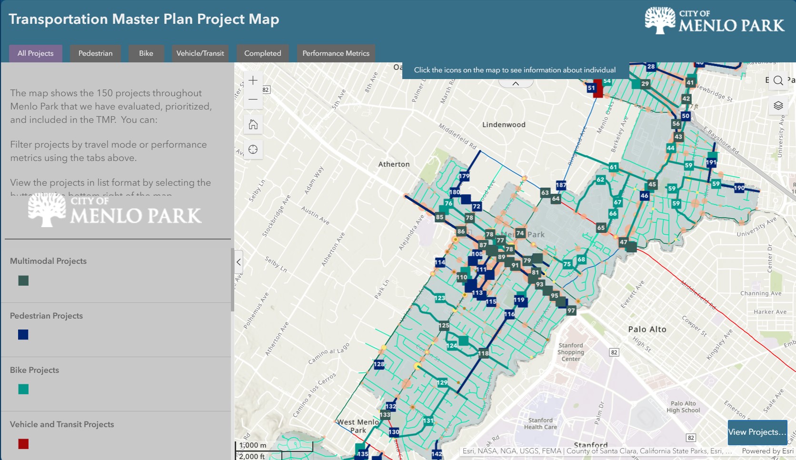796x460 pixels.
Task: Click the Vehicle and Transit Projects heading
Action: (62, 424)
